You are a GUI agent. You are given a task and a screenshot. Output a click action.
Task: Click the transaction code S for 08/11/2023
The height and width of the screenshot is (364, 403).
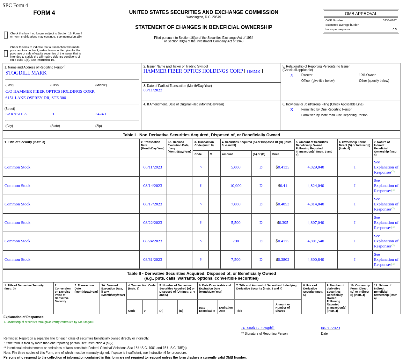pos(201,167)
